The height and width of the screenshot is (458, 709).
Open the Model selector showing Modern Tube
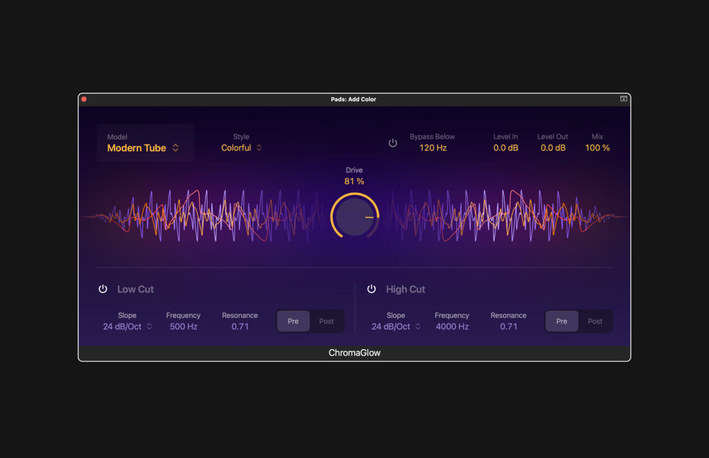click(136, 148)
